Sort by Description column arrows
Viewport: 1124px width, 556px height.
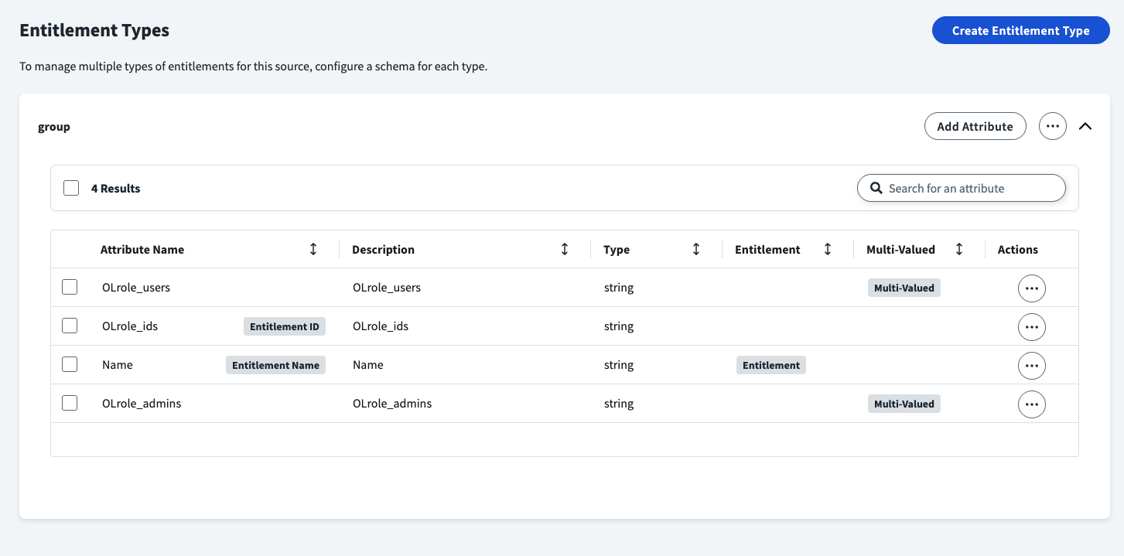pos(565,249)
